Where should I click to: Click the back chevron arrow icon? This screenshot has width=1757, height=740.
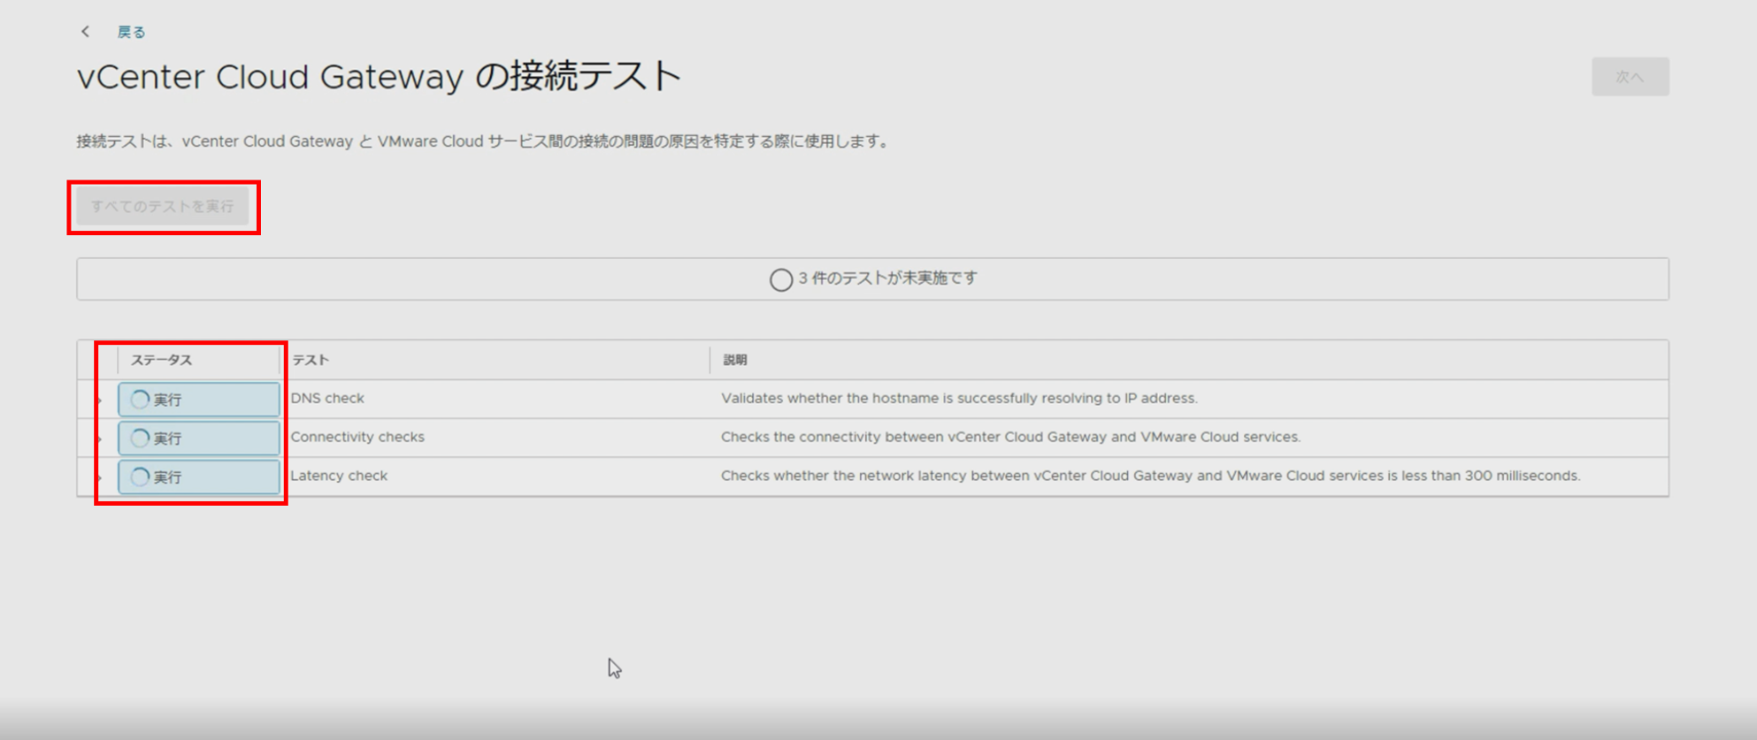coord(86,32)
